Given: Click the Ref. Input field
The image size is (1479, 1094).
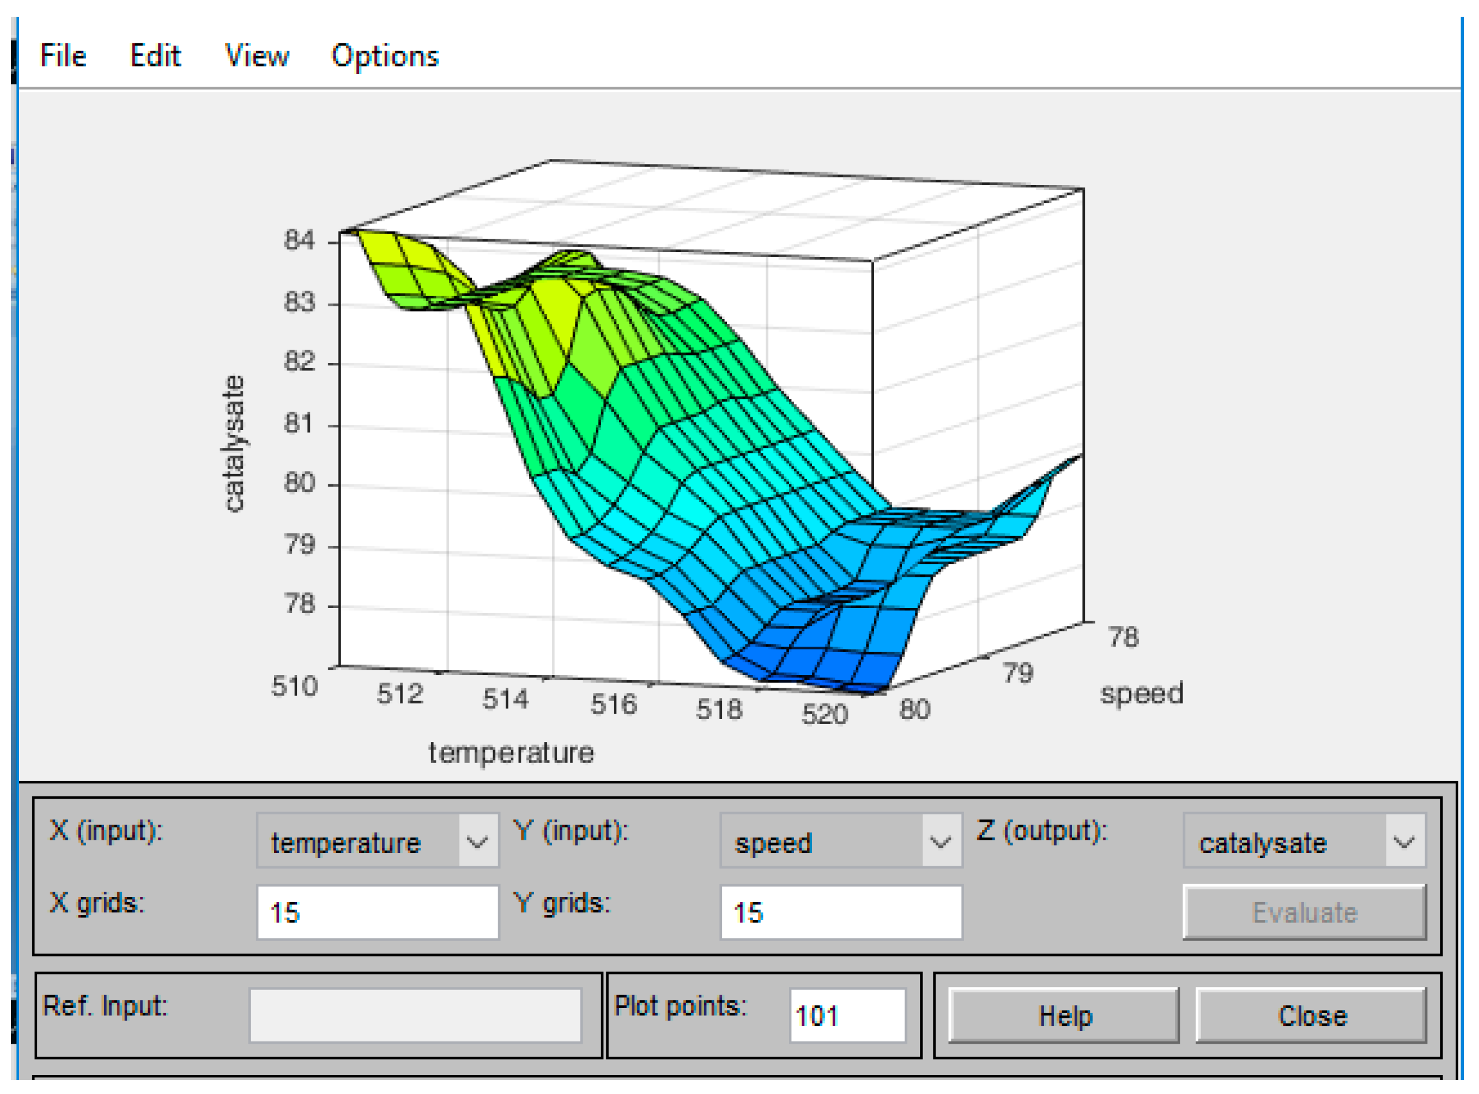Looking at the screenshot, I should tap(416, 1016).
